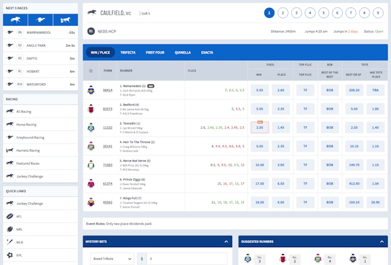The image size is (391, 265).
Task: Click Kings Full jockey silks icon
Action: pyautogui.click(x=91, y=202)
